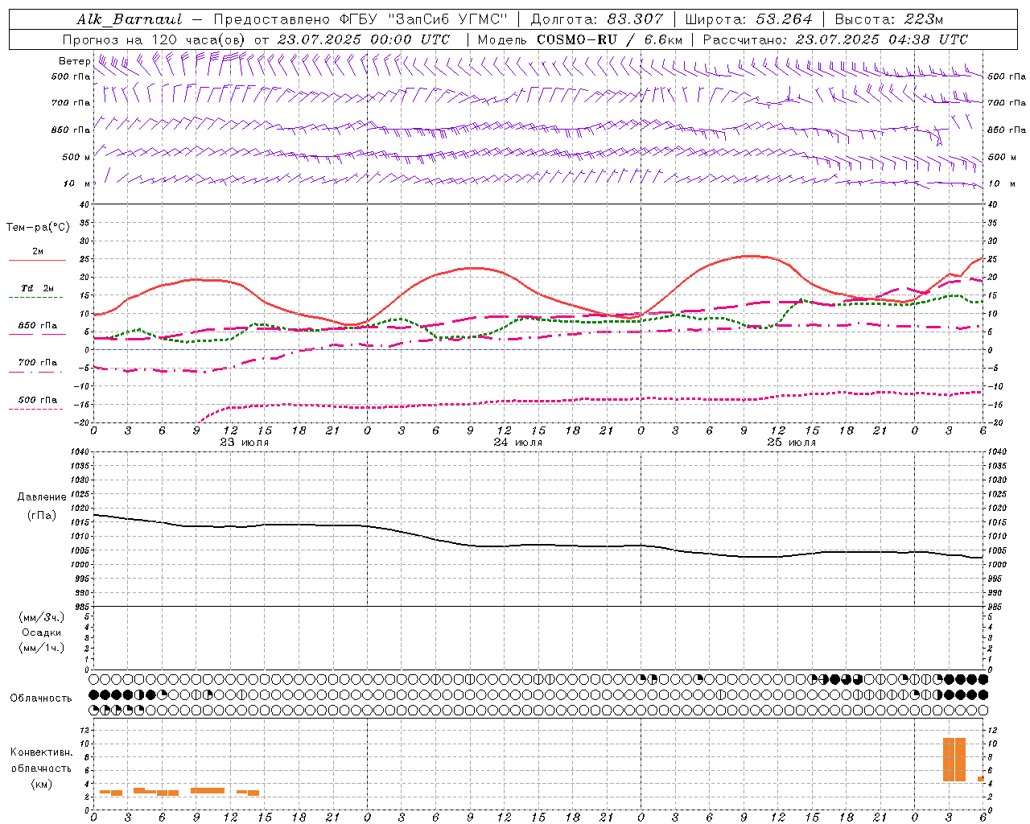Select the Давление panel label
This screenshot has height=824, width=1030.
click(x=42, y=496)
